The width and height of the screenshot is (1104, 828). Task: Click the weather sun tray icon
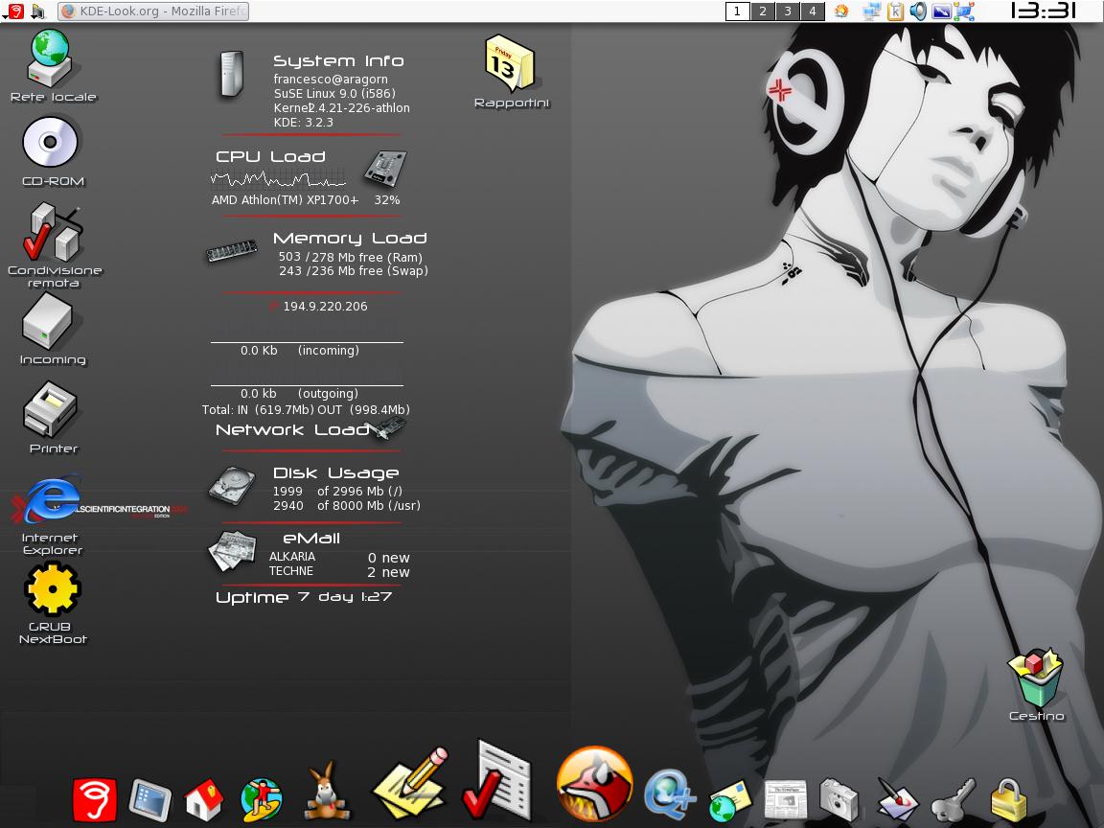(841, 11)
